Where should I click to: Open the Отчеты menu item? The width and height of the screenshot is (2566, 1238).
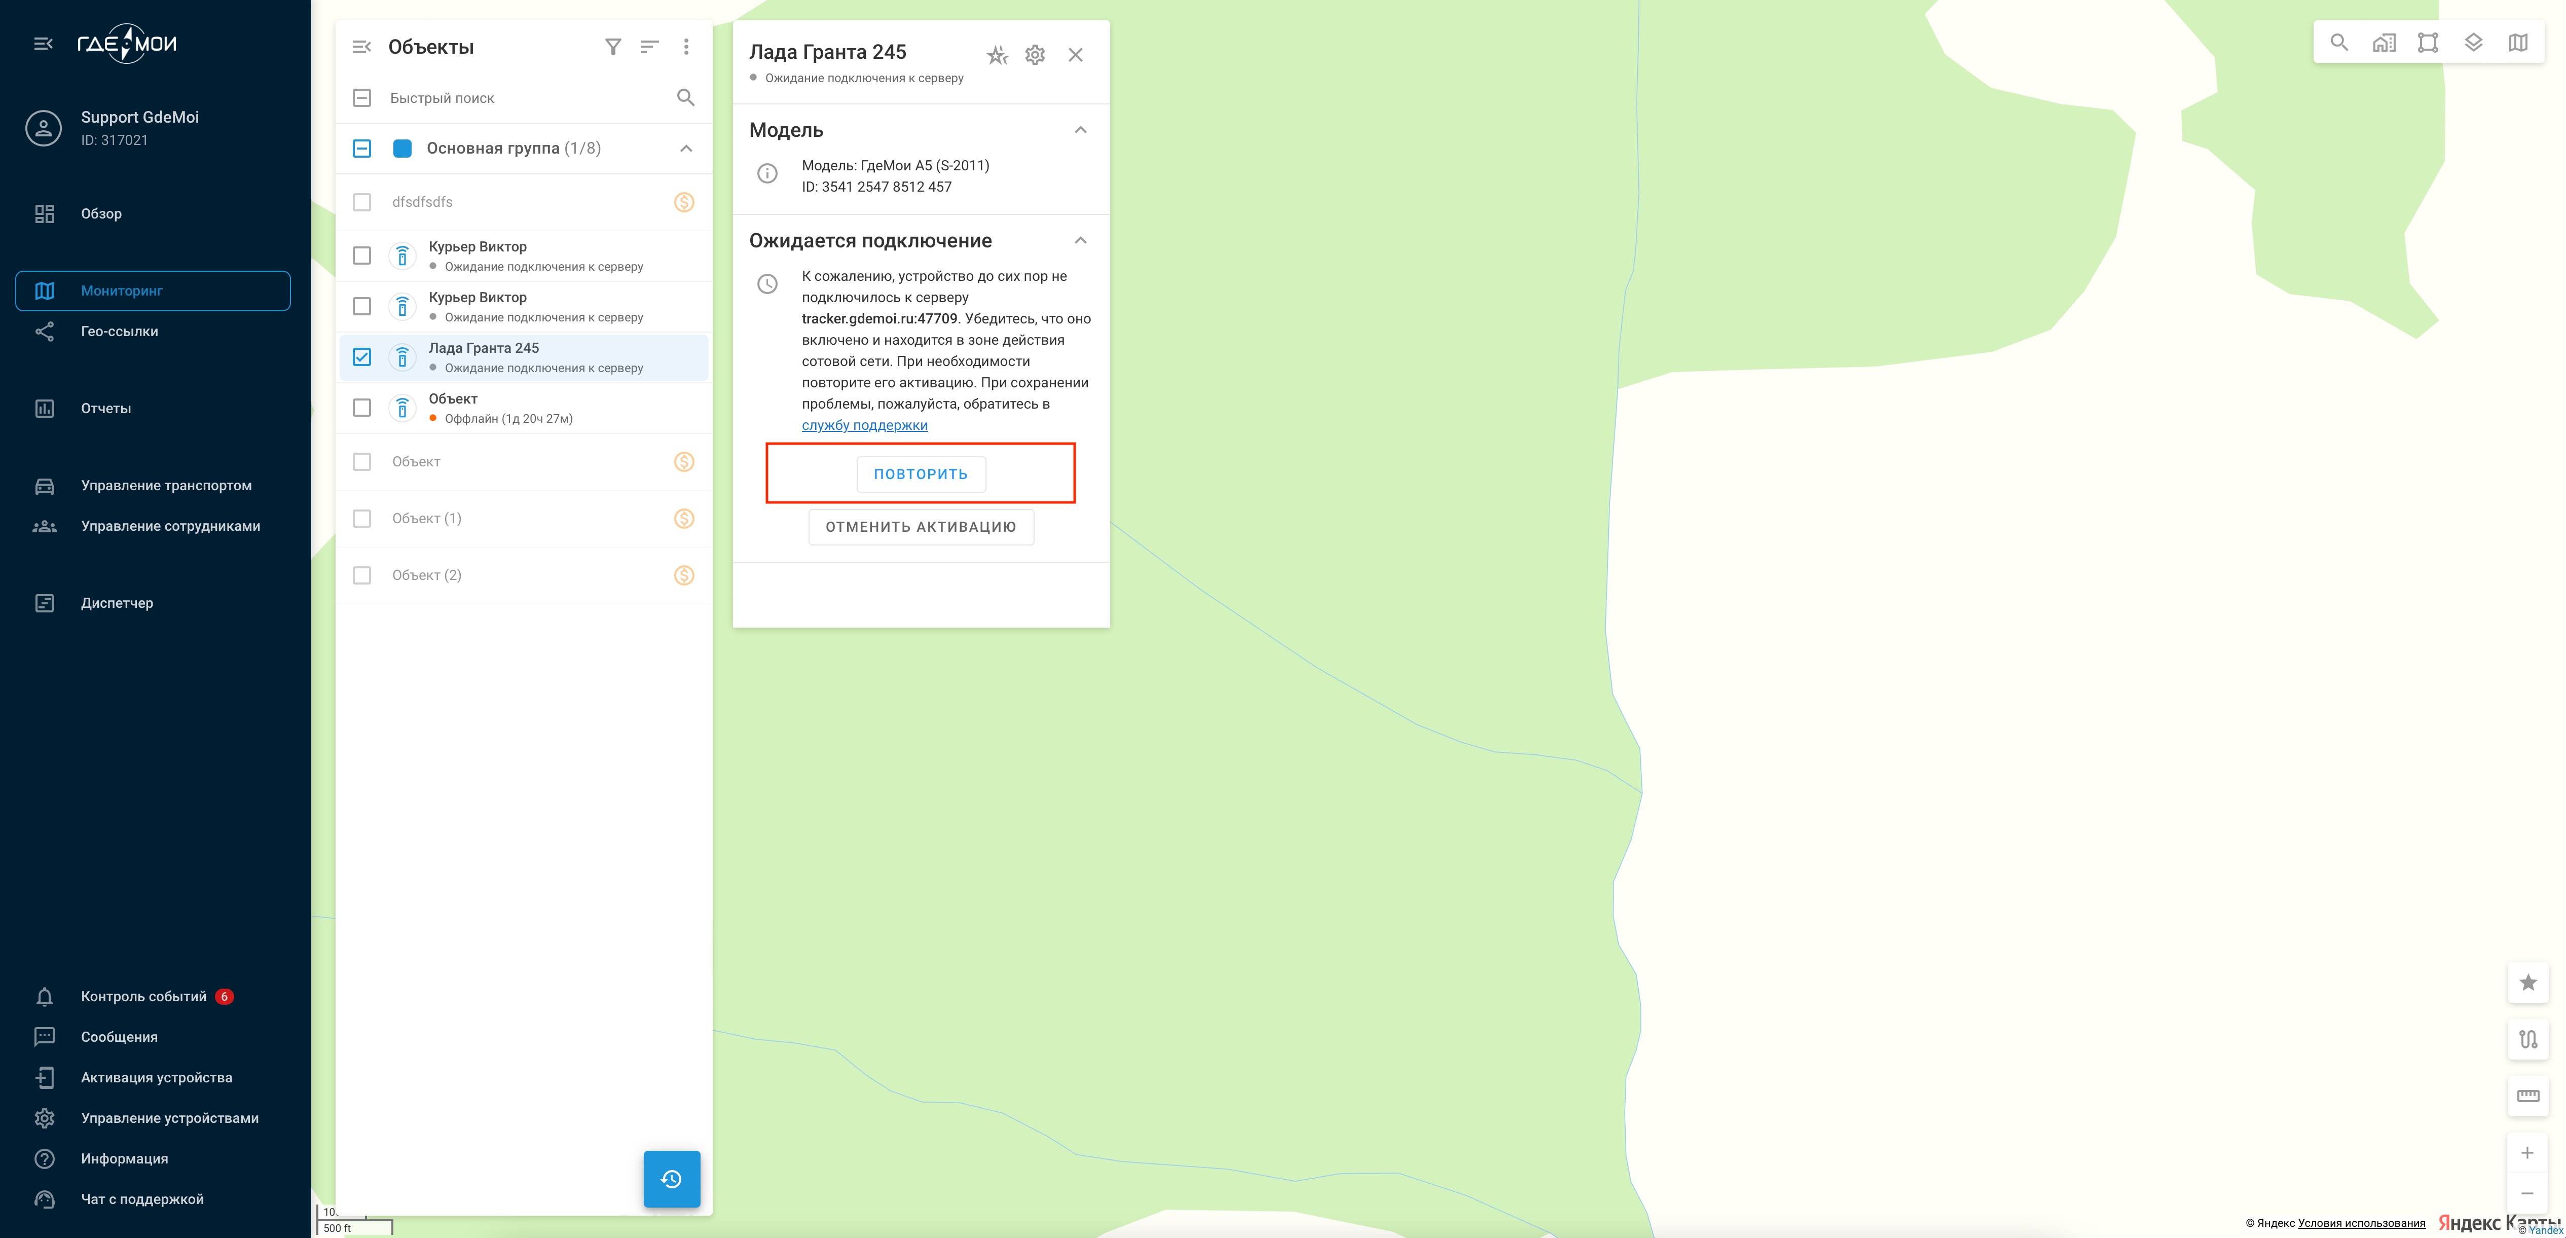click(105, 408)
